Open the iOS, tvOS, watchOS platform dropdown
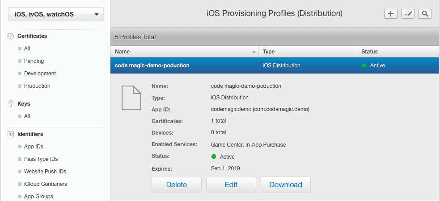This screenshot has width=440, height=201. click(x=56, y=14)
